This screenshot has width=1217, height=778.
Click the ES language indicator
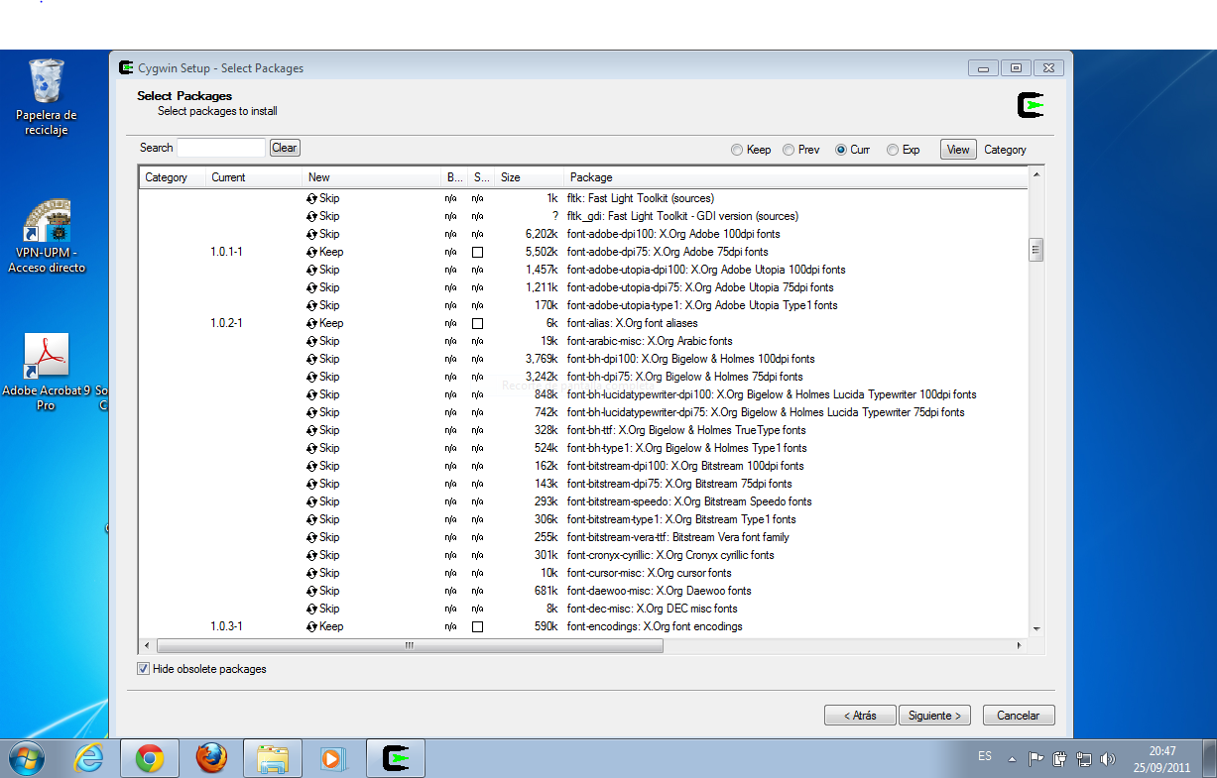[x=985, y=756]
